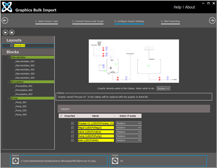Click the back arrow navigation icon
217x168 pixels.
[x=5, y=20]
